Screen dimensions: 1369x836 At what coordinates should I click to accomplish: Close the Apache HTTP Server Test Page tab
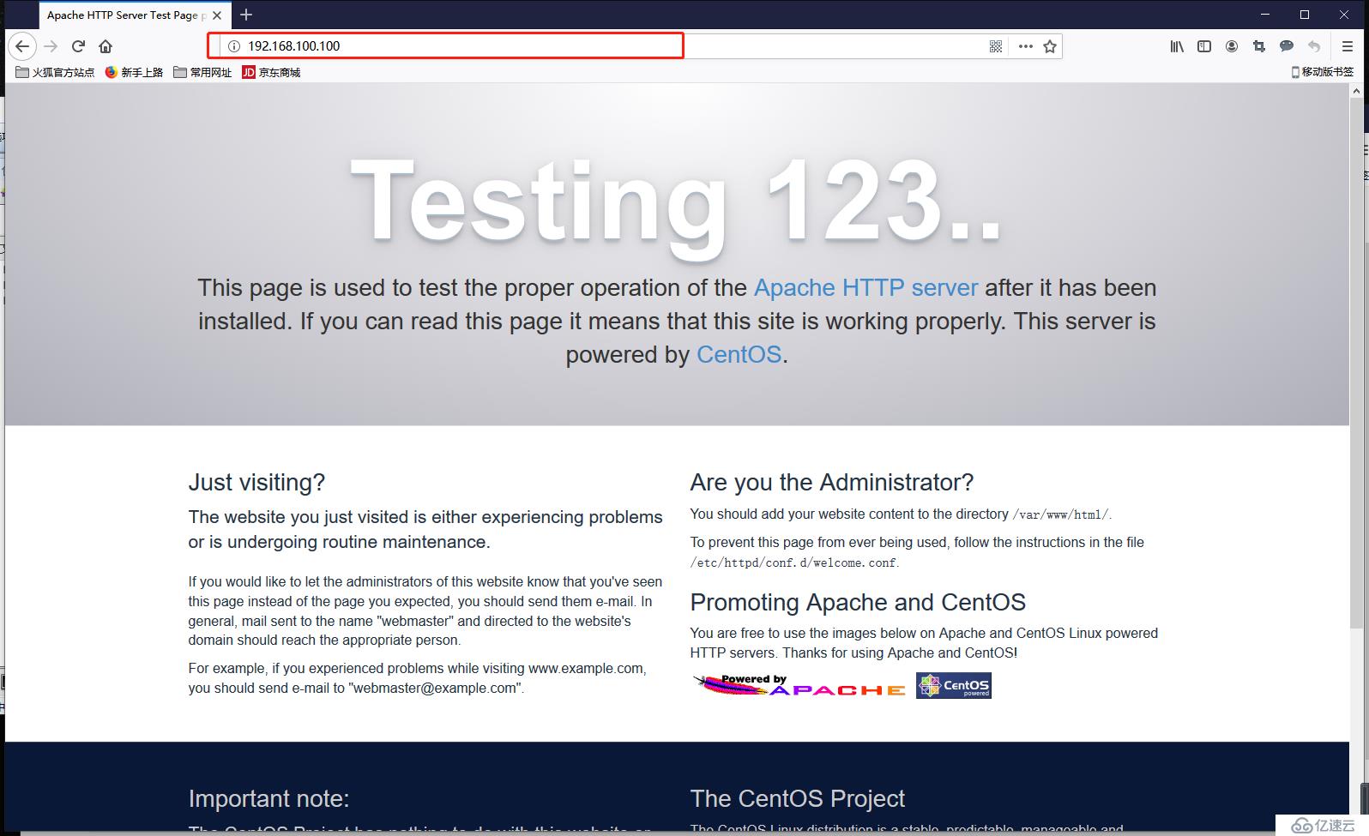click(217, 15)
